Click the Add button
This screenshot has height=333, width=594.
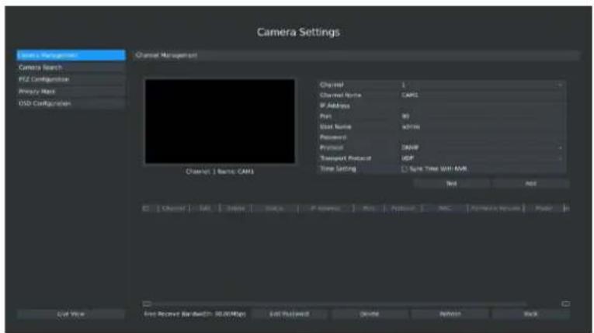click(530, 184)
